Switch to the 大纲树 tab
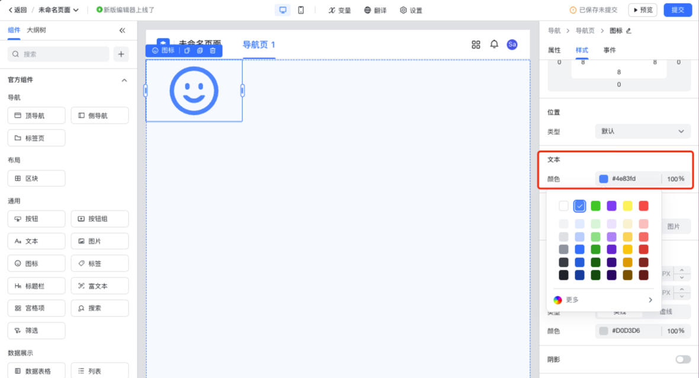 click(36, 30)
